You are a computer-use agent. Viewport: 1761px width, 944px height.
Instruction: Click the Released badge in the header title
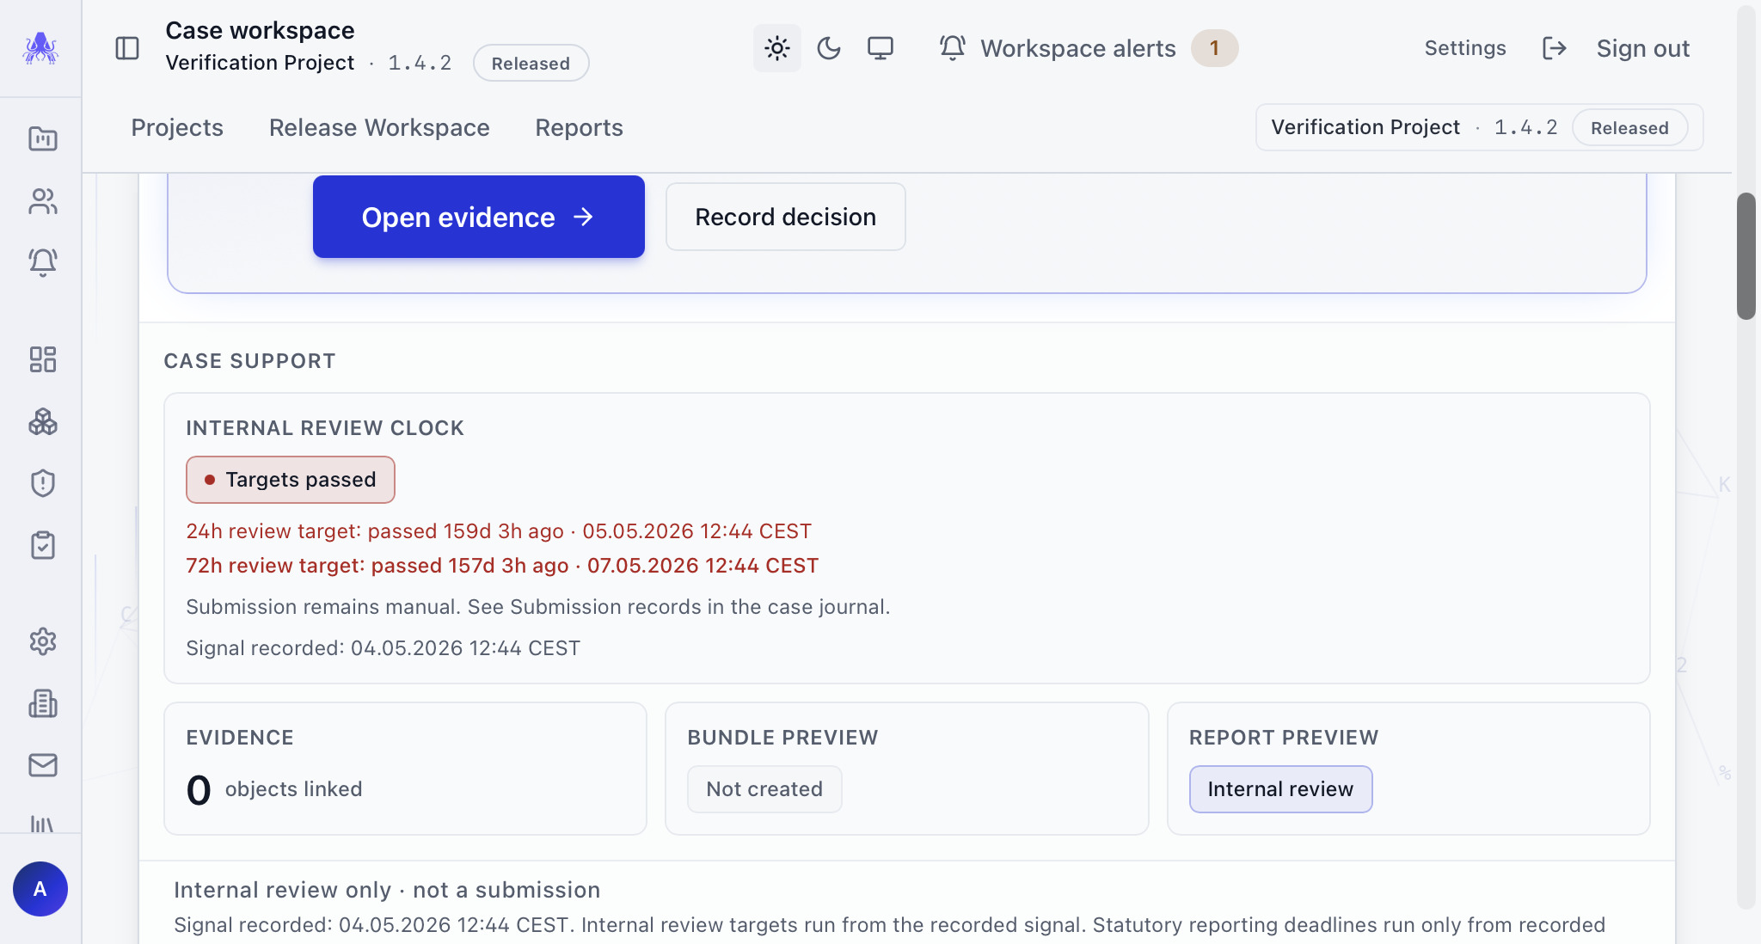[x=531, y=63]
